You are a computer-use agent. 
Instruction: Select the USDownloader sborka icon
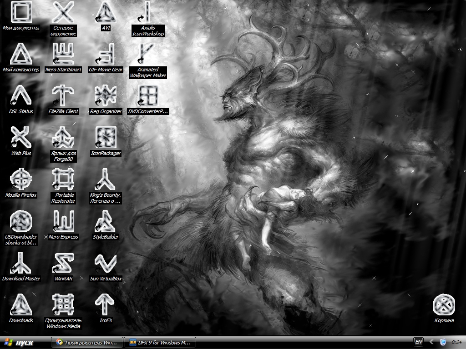point(21,221)
